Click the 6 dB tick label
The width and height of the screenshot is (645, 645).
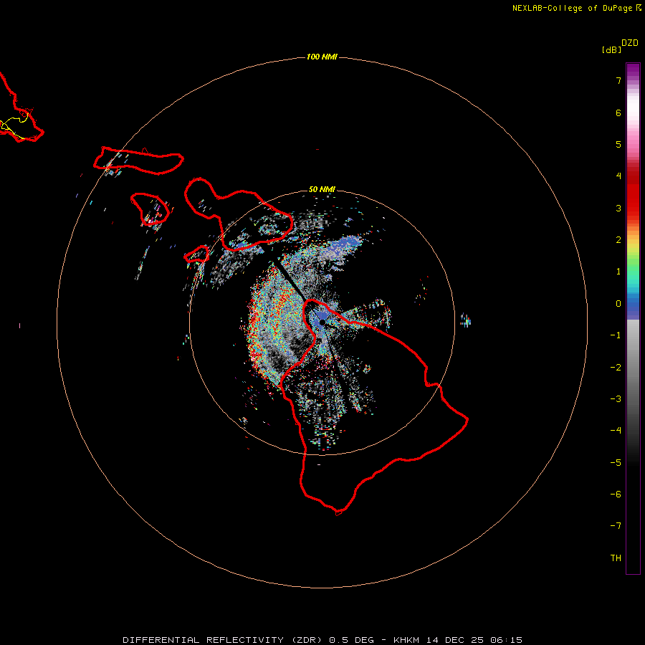(x=618, y=113)
